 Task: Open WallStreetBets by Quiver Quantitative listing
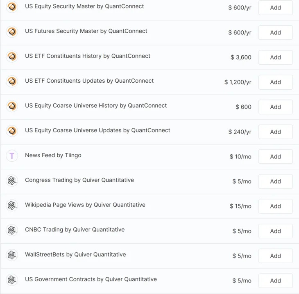[75, 255]
